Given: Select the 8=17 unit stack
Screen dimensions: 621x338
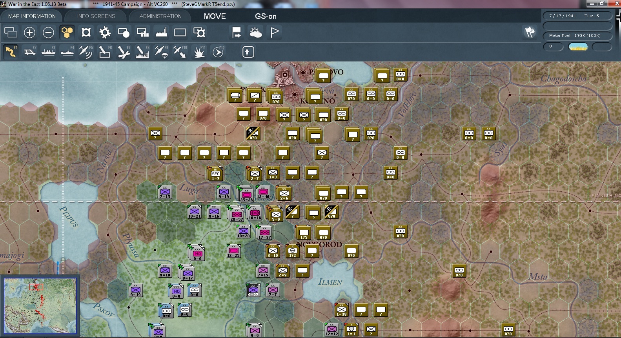Looking at the screenshot, I should click(x=187, y=273).
